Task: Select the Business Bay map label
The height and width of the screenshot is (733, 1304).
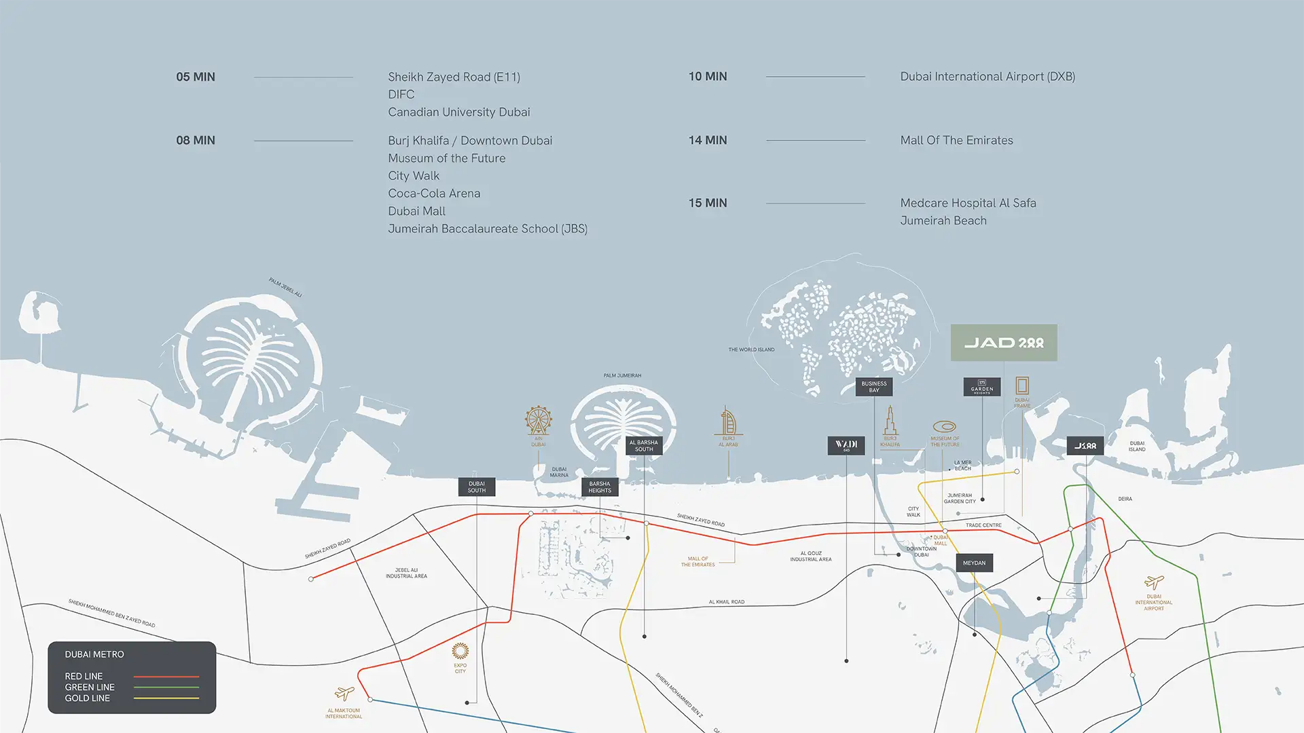Action: tap(873, 387)
